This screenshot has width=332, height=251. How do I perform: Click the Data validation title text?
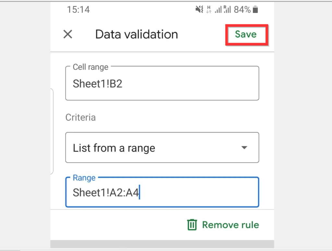136,34
